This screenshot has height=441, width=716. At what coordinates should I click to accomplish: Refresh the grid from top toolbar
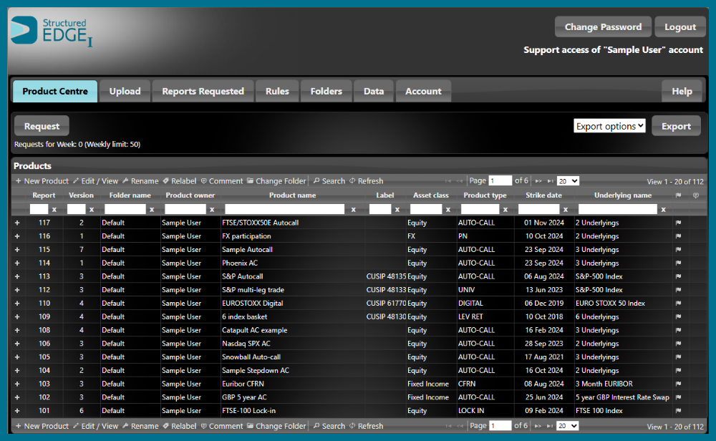point(366,181)
